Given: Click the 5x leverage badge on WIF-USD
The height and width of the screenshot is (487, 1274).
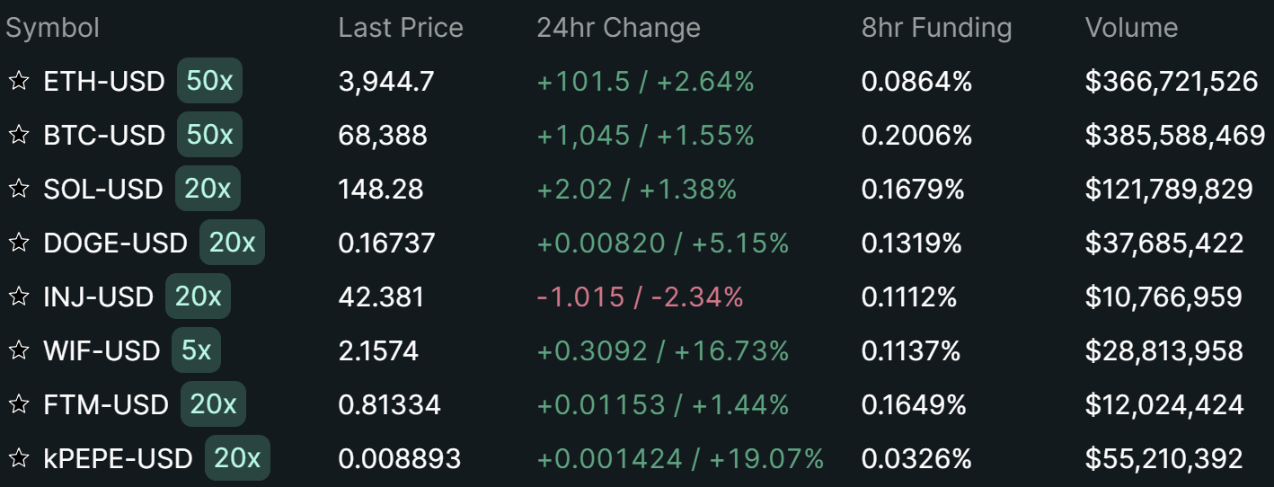Looking at the screenshot, I should [196, 350].
